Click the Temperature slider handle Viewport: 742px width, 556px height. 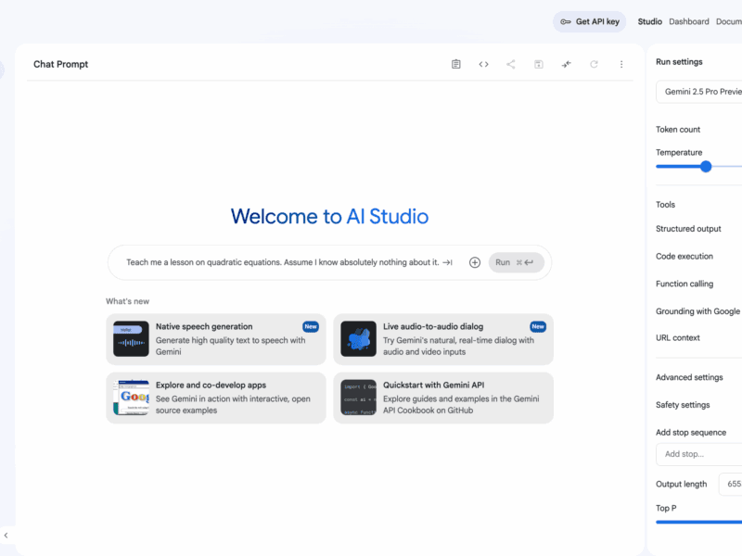[706, 167]
